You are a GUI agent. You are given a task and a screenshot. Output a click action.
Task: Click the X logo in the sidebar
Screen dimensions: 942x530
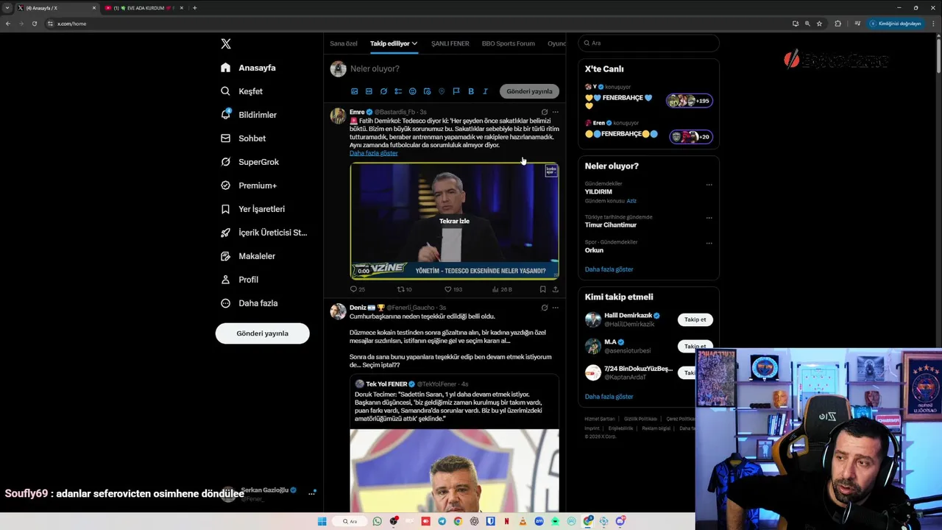226,43
